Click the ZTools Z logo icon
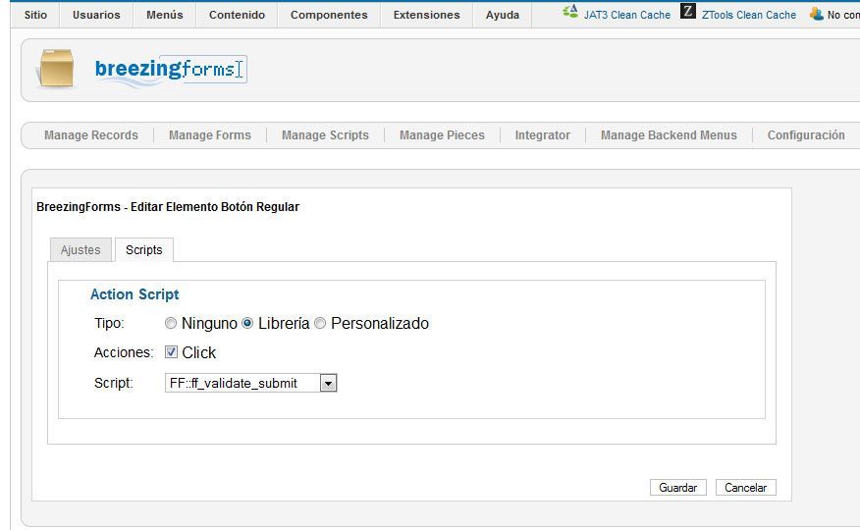Screen dimensions: 860x530 click(688, 11)
